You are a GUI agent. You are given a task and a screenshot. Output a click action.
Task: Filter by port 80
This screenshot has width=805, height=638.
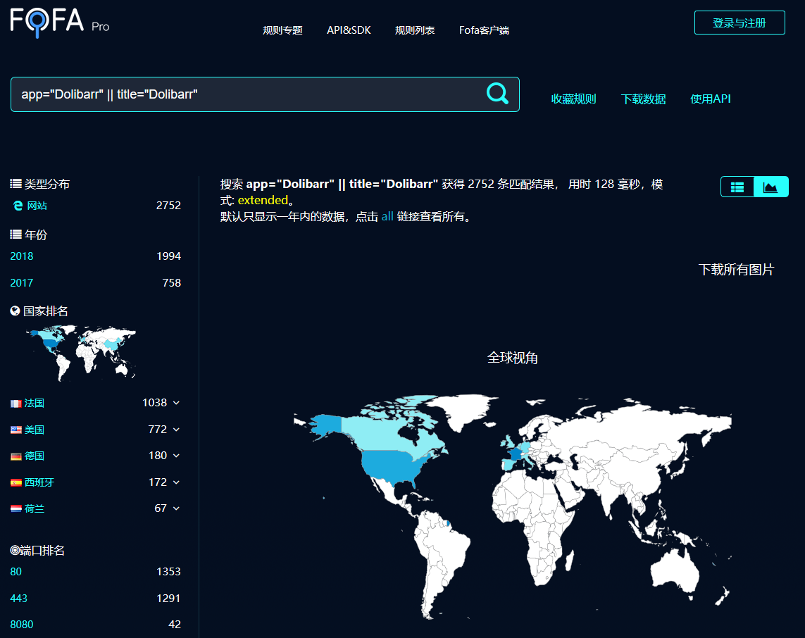tap(16, 572)
